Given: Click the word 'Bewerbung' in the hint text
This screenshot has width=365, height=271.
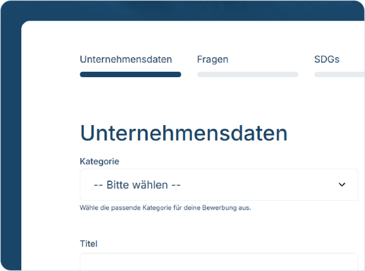Looking at the screenshot, I should (217, 208).
